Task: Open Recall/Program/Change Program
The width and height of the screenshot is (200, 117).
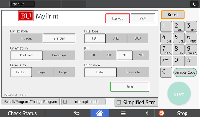Action: click(31, 102)
